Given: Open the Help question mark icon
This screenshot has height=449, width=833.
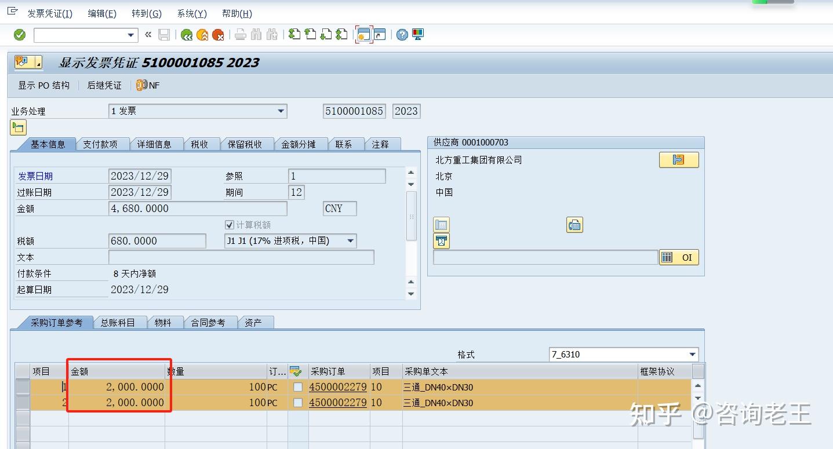Looking at the screenshot, I should (x=402, y=35).
